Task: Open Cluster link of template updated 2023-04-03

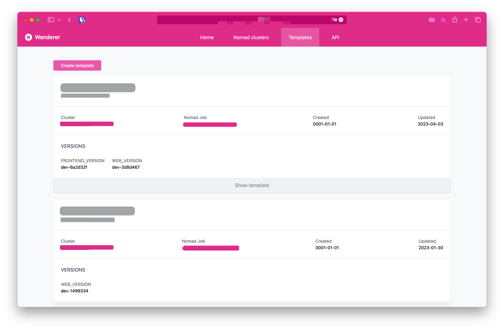Action: pyautogui.click(x=87, y=124)
